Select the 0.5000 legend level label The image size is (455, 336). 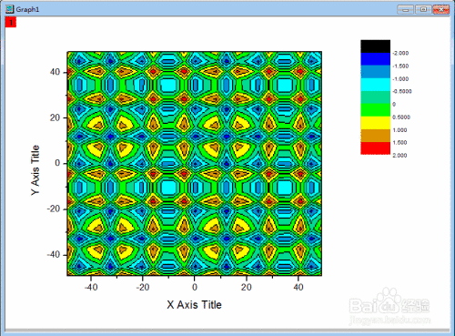click(x=401, y=117)
